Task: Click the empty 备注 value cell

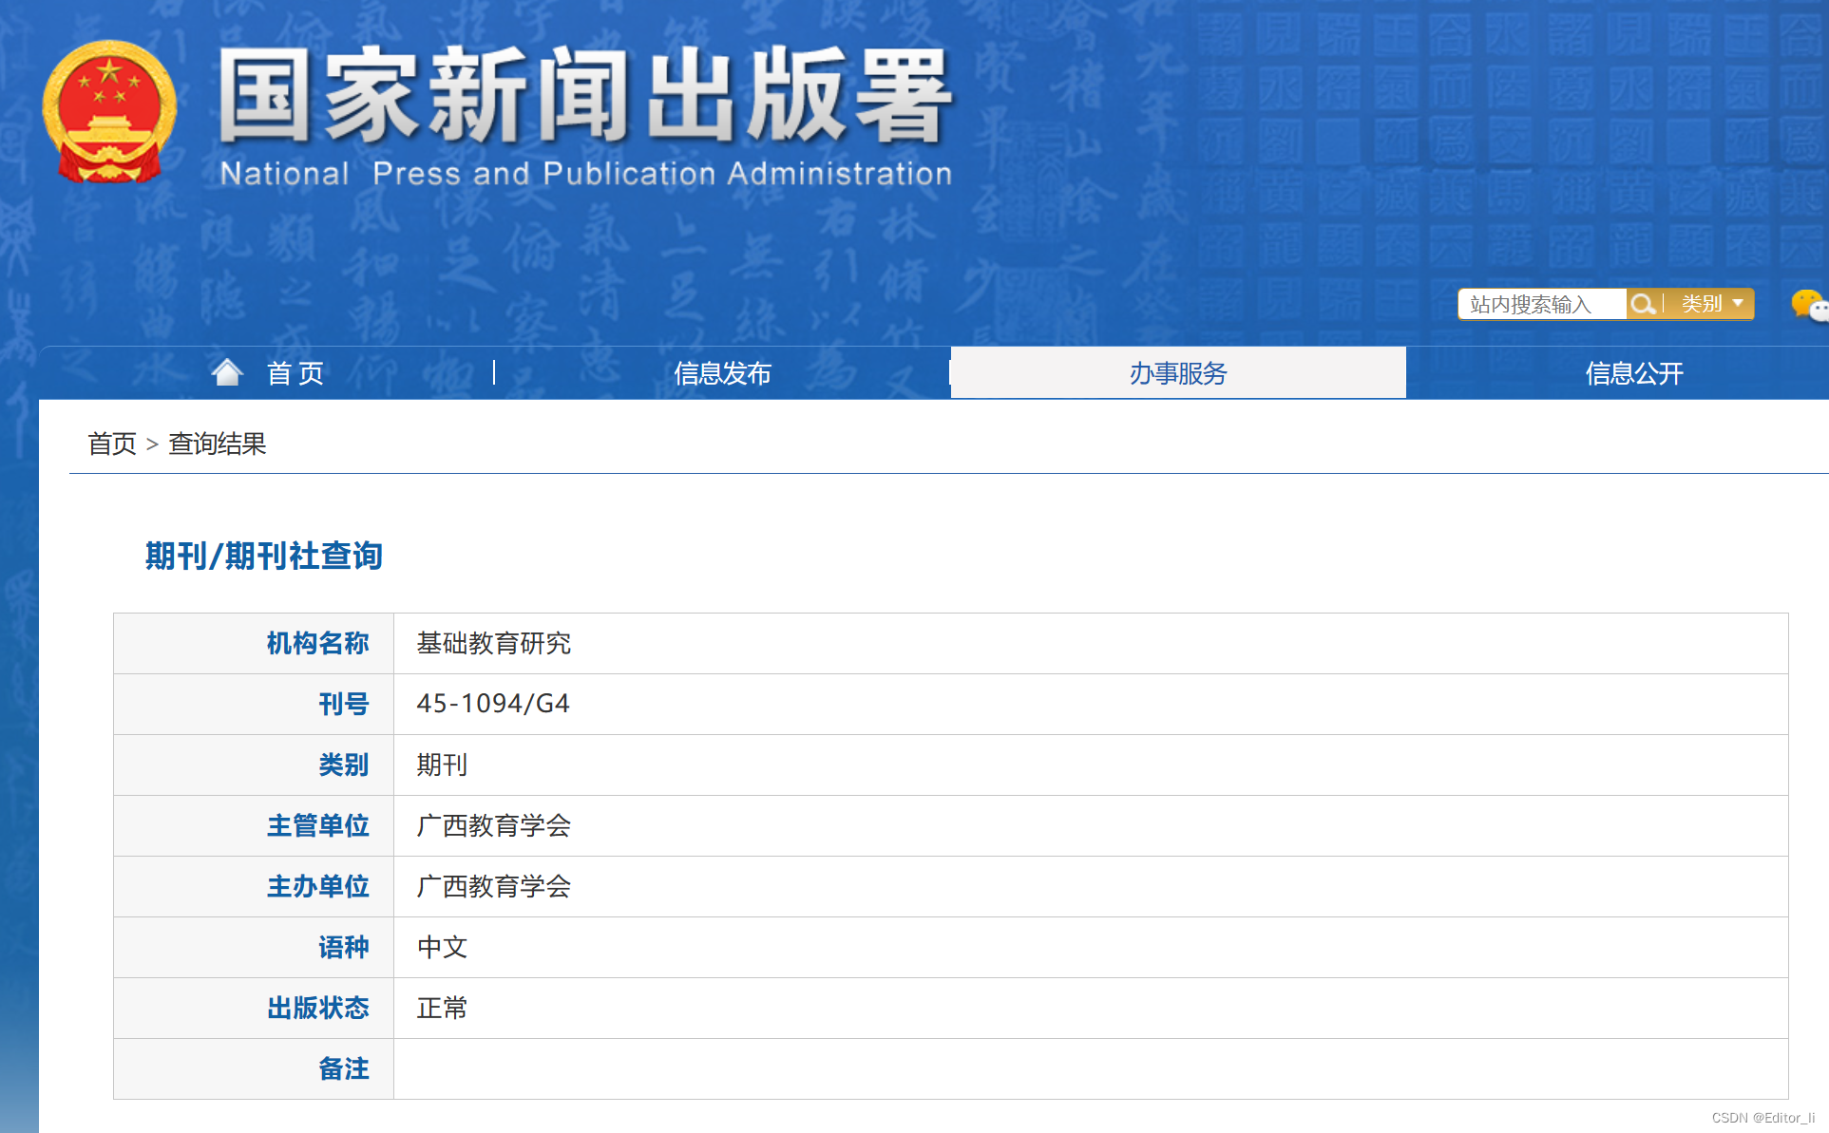Action: [x=1090, y=1068]
